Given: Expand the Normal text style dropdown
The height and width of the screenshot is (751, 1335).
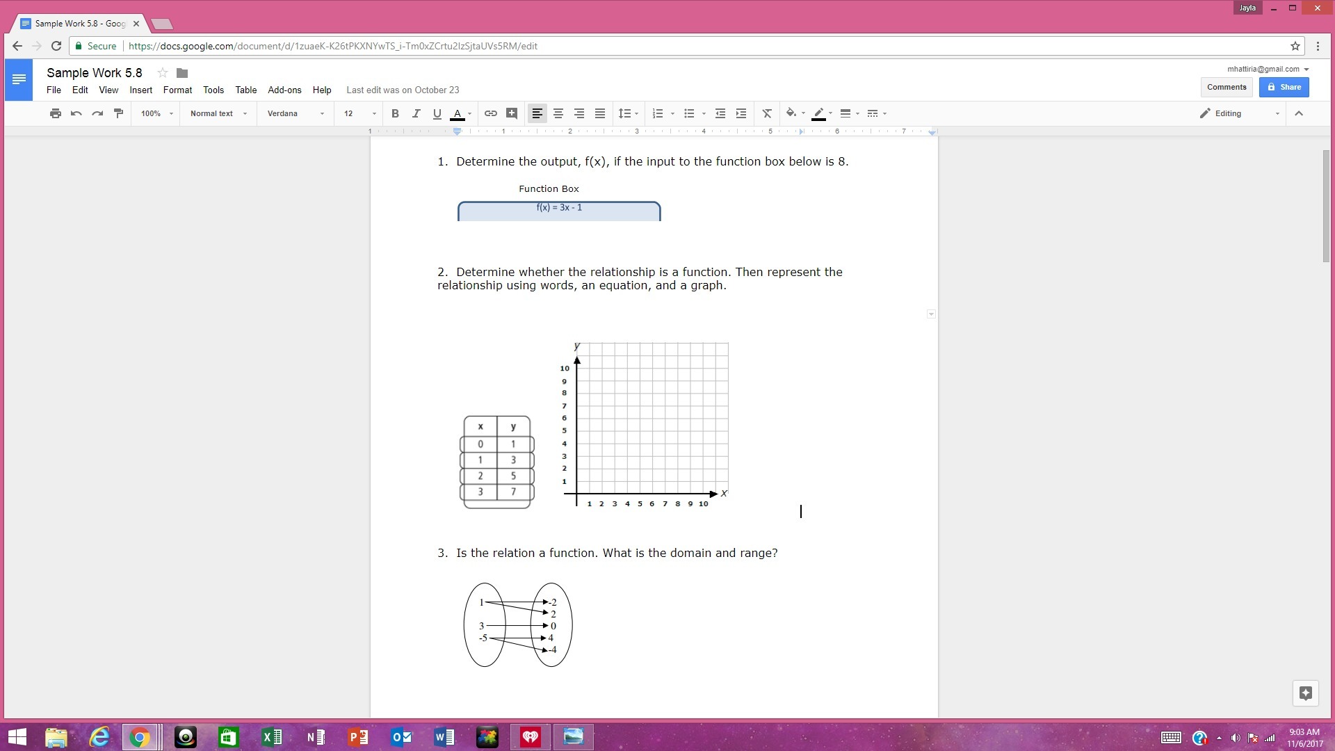Looking at the screenshot, I should click(x=218, y=113).
